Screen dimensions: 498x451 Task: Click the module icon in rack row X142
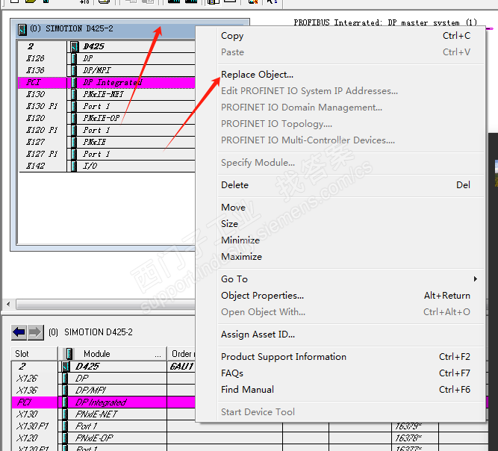[x=74, y=166]
